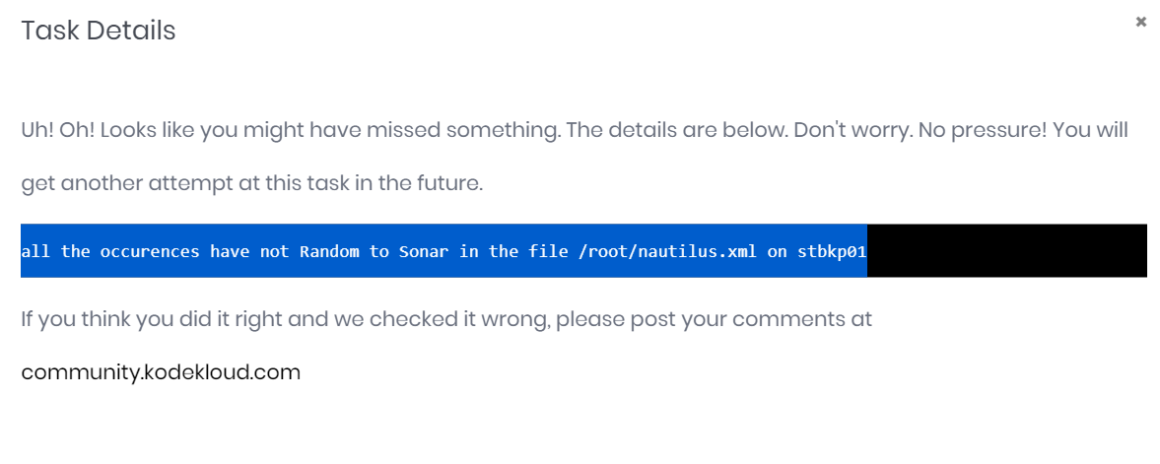The height and width of the screenshot is (464, 1160).
Task: Close the Task Details dialog
Action: pyautogui.click(x=1141, y=22)
